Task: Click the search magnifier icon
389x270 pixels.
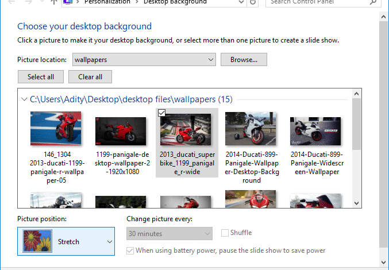Action: click(x=373, y=2)
